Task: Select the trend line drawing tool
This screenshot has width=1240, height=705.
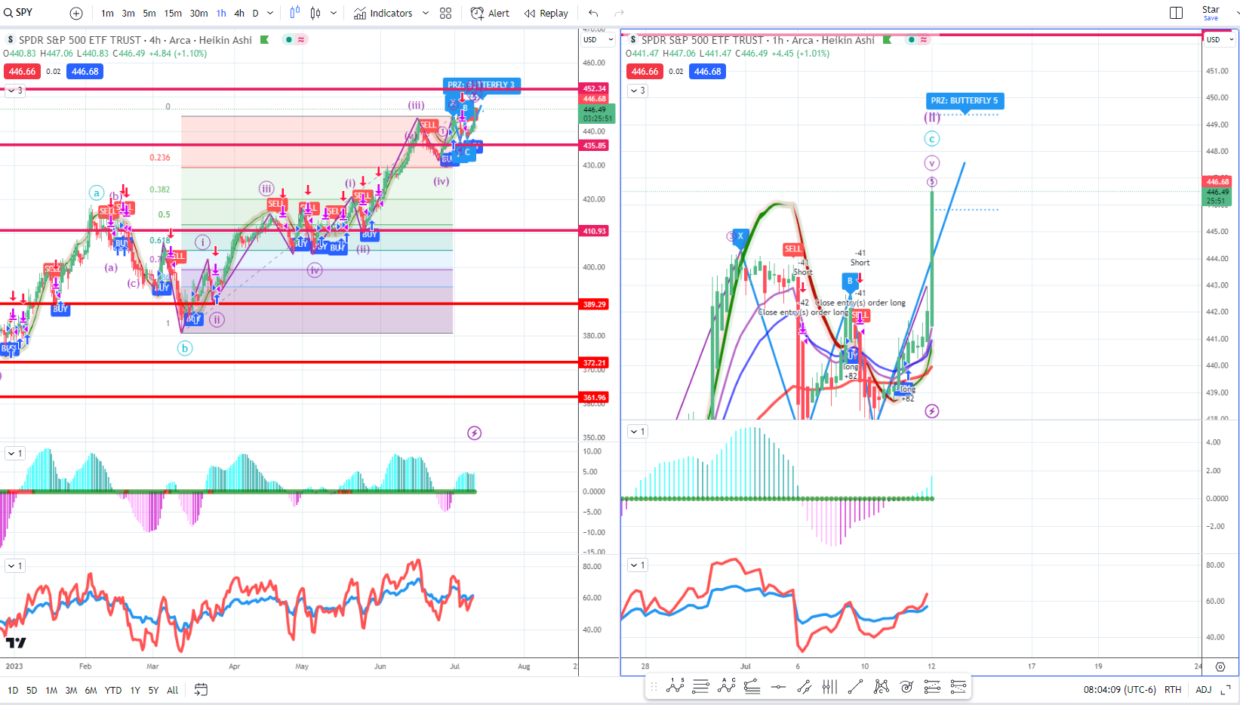Action: (855, 686)
